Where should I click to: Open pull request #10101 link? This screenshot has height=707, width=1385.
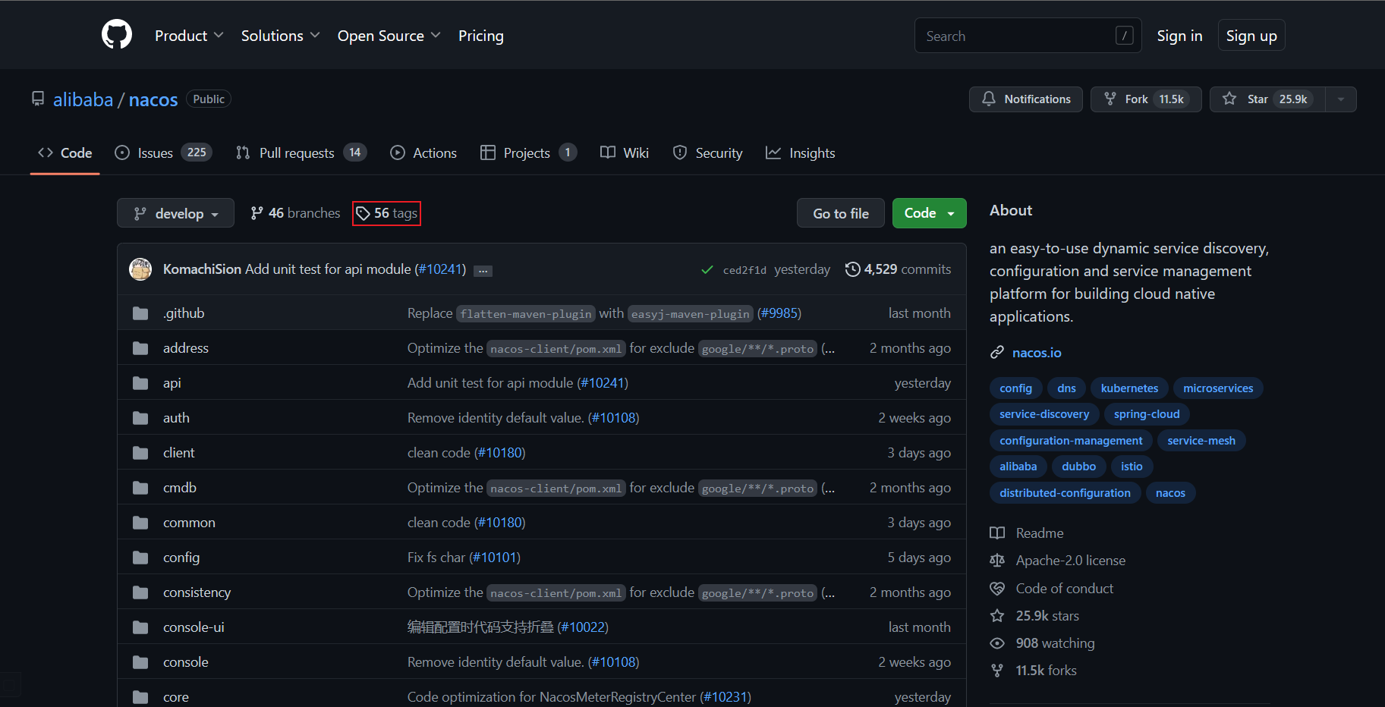[x=495, y=558]
